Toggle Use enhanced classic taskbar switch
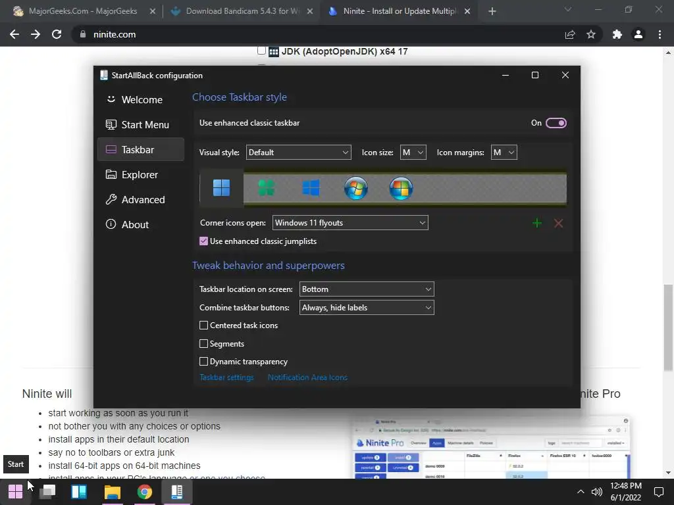Viewport: 674px width, 505px height. click(556, 123)
